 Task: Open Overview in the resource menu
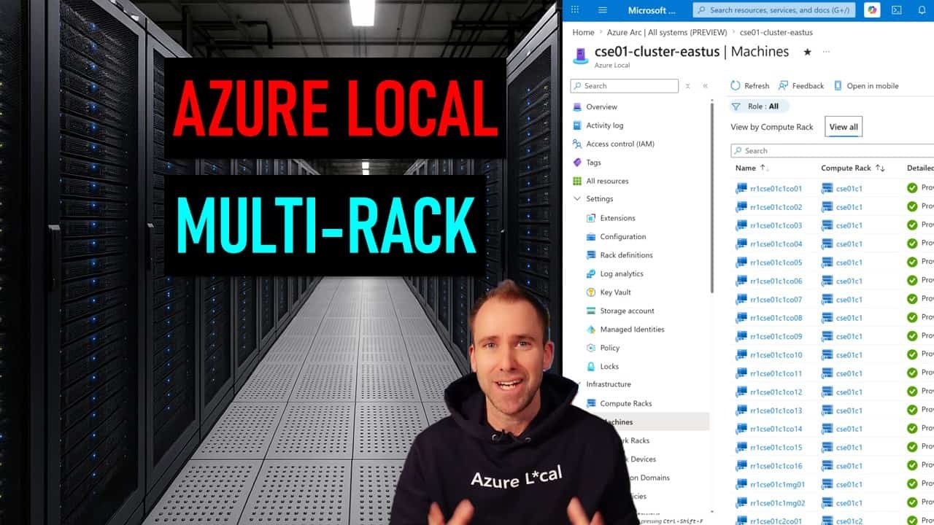click(602, 106)
